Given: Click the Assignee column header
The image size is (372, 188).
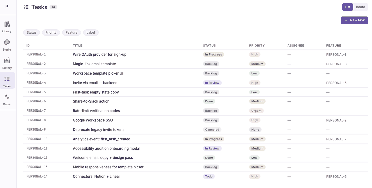Looking at the screenshot, I should pyautogui.click(x=296, y=45).
